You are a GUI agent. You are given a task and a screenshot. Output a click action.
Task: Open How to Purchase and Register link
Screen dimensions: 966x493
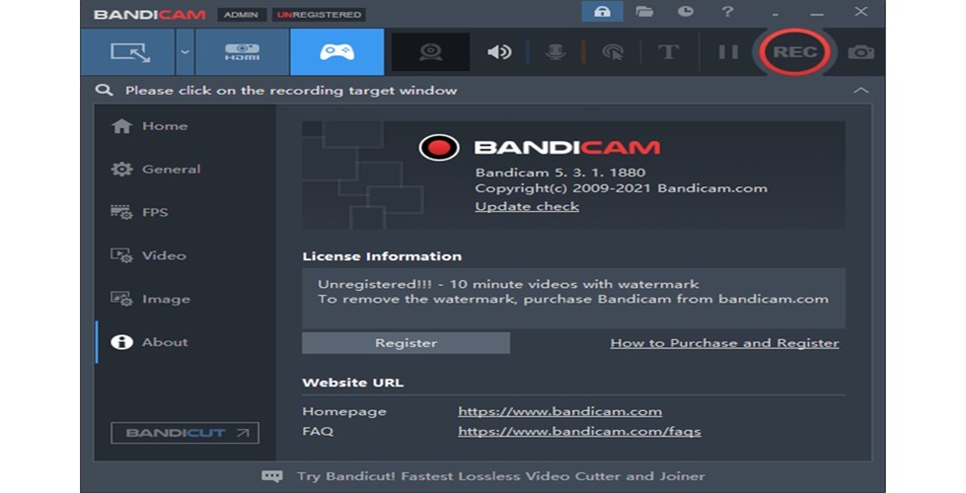click(x=724, y=343)
